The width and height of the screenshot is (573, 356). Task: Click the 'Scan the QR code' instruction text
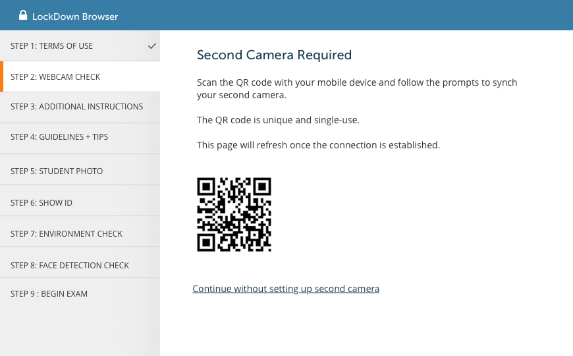(357, 88)
